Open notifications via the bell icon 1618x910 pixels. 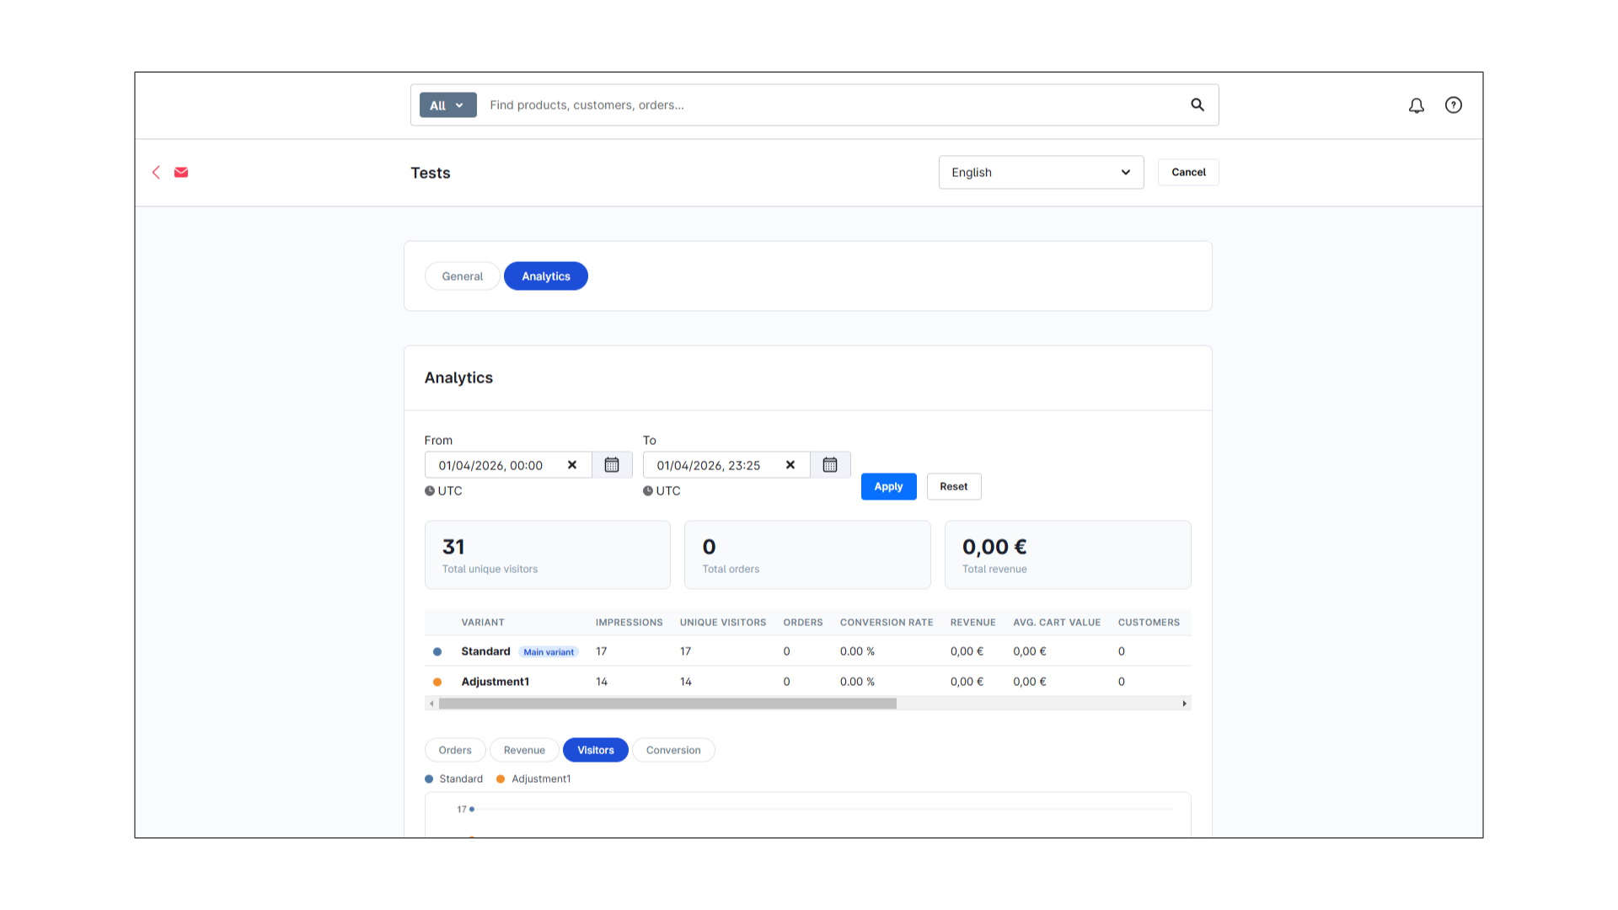(1416, 105)
